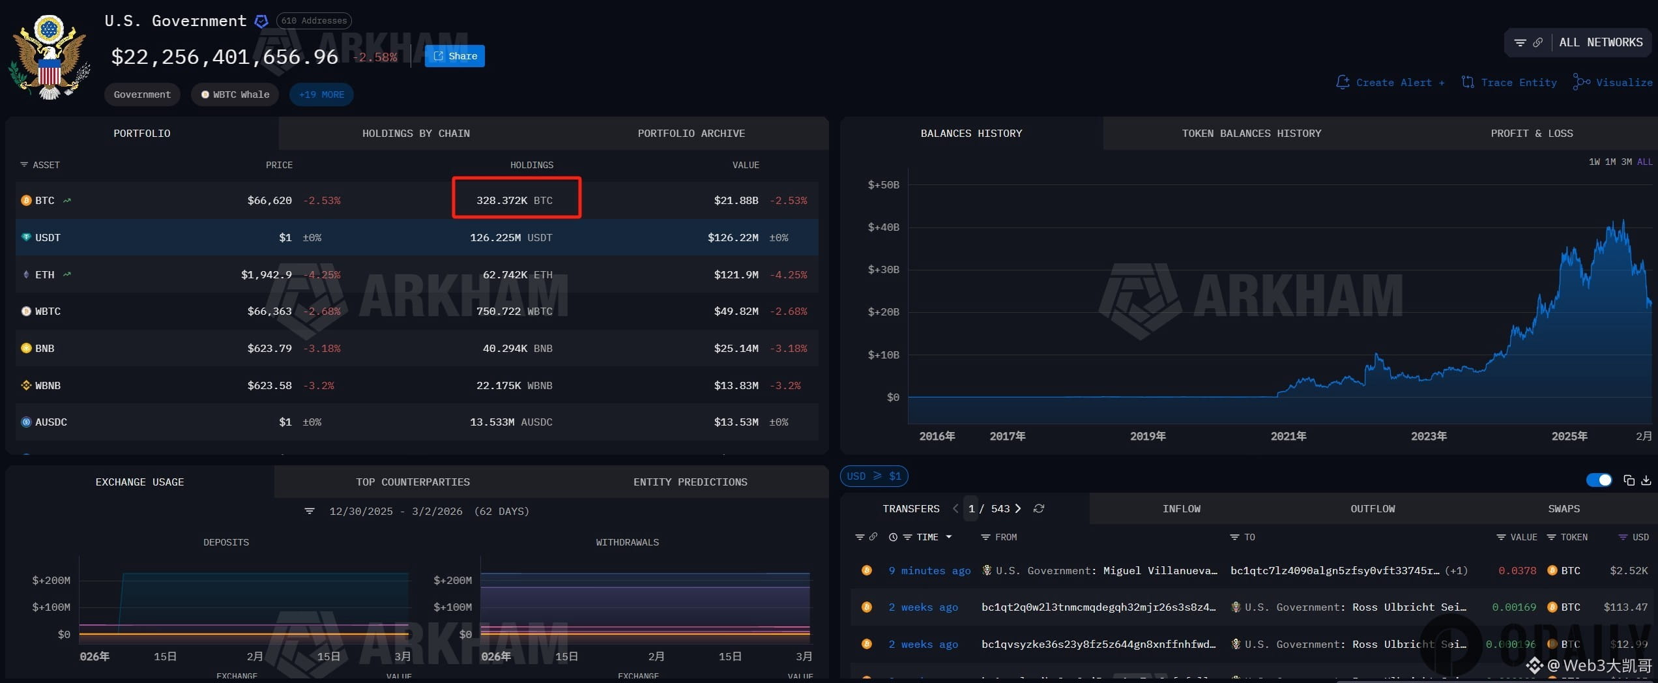Viewport: 1658px width, 683px height.
Task: Switch to the PORTFOLIO tab
Action: click(x=142, y=134)
